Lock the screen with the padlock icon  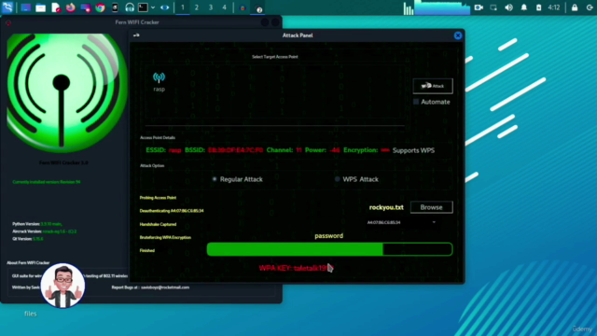point(575,7)
